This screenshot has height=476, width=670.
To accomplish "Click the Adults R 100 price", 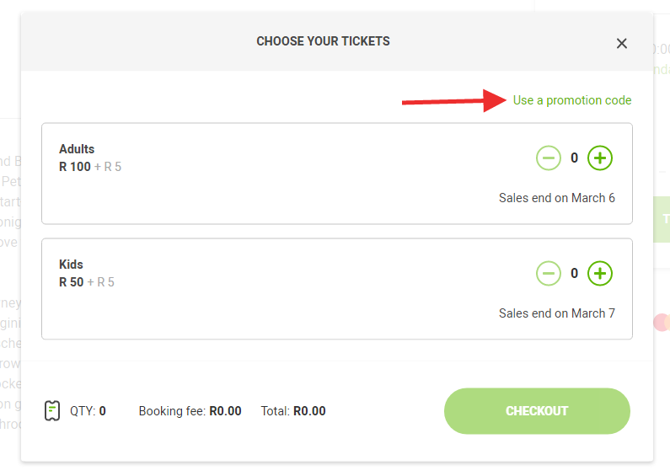I will 74,167.
